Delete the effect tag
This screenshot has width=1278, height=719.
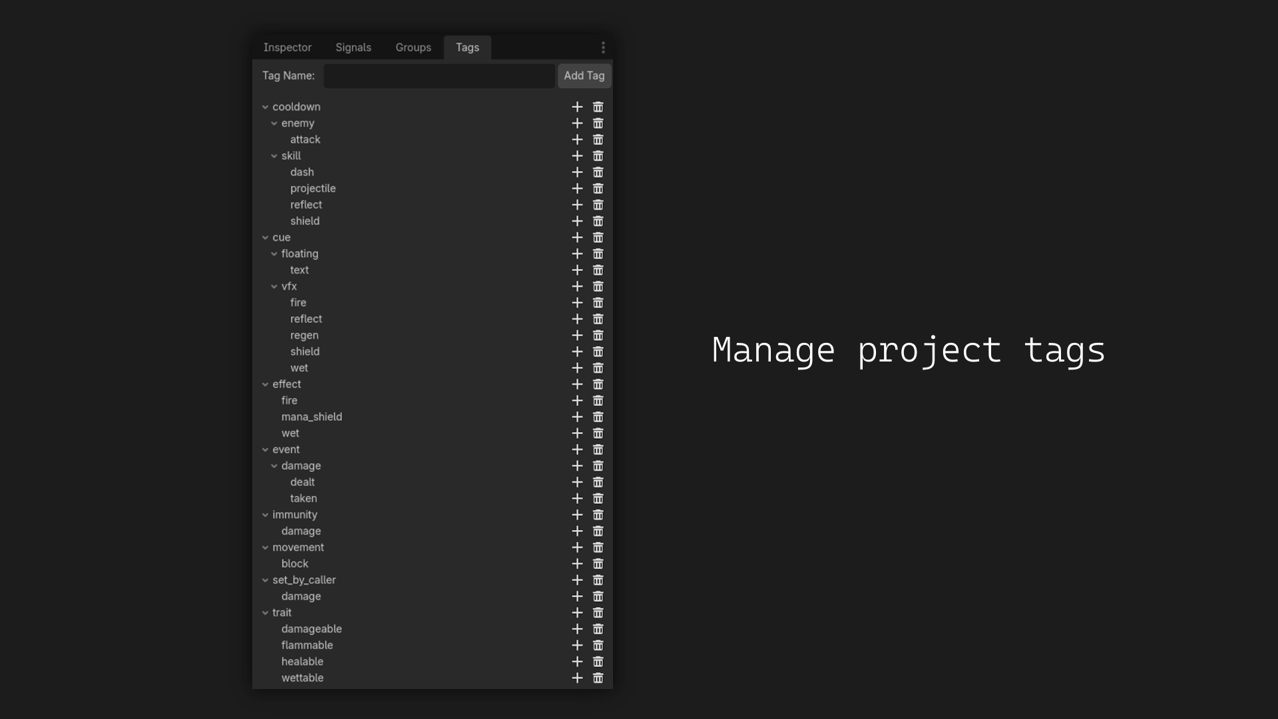(598, 384)
